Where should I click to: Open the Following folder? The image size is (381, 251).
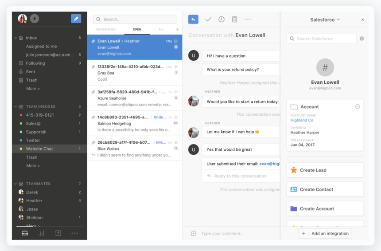50,63
